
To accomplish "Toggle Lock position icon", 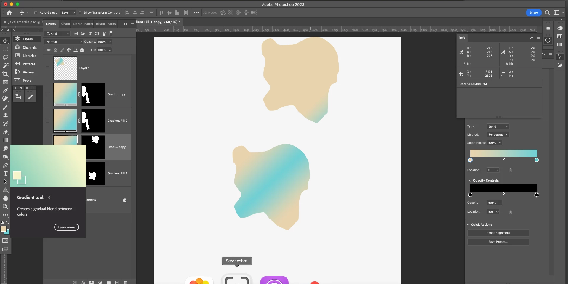I will 69,50.
